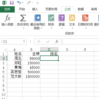The image size is (99, 99).
Task: Select row 10 header
Action: pyautogui.click(x=3, y=94)
